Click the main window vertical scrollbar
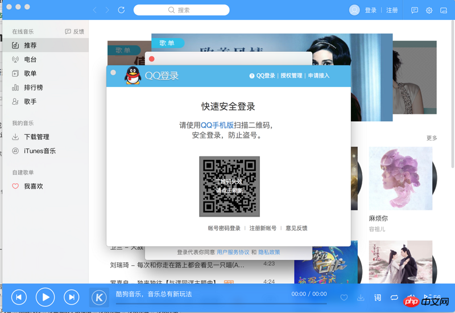 [453, 94]
